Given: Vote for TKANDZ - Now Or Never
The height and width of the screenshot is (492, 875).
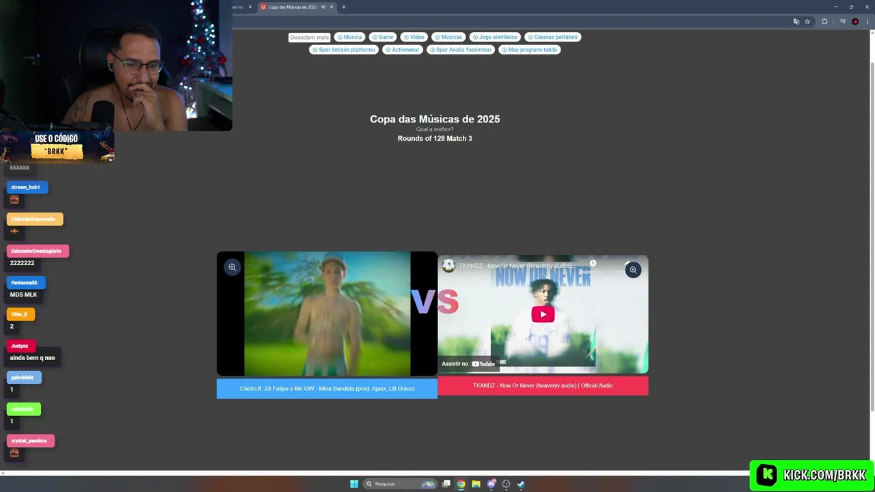Looking at the screenshot, I should (x=543, y=385).
